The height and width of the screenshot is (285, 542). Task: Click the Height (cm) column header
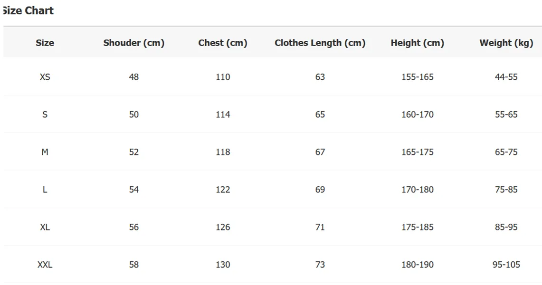pyautogui.click(x=417, y=43)
